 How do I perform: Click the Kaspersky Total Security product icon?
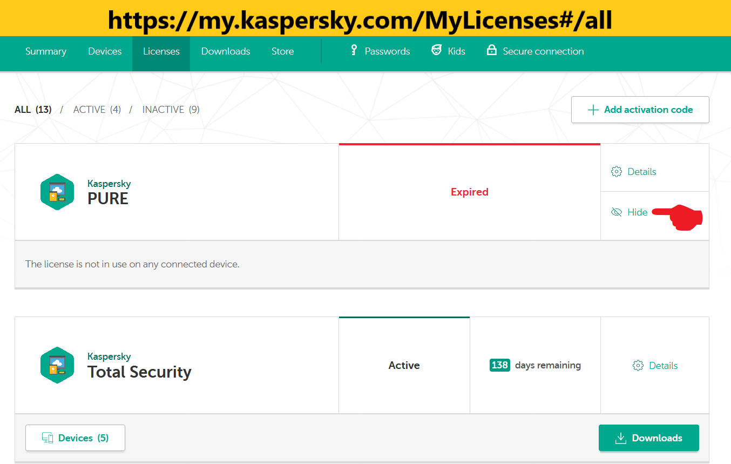[x=57, y=365]
